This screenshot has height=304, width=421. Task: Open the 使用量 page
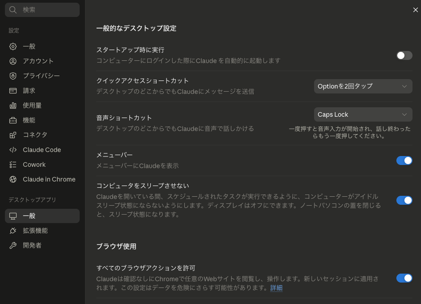[42, 106]
